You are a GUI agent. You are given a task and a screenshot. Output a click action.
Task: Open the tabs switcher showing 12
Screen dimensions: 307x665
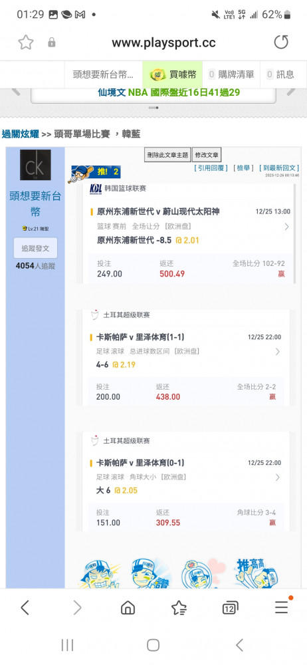230,608
